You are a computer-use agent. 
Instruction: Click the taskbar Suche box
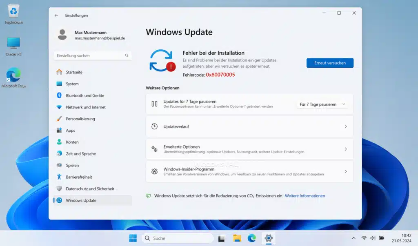[177, 238]
